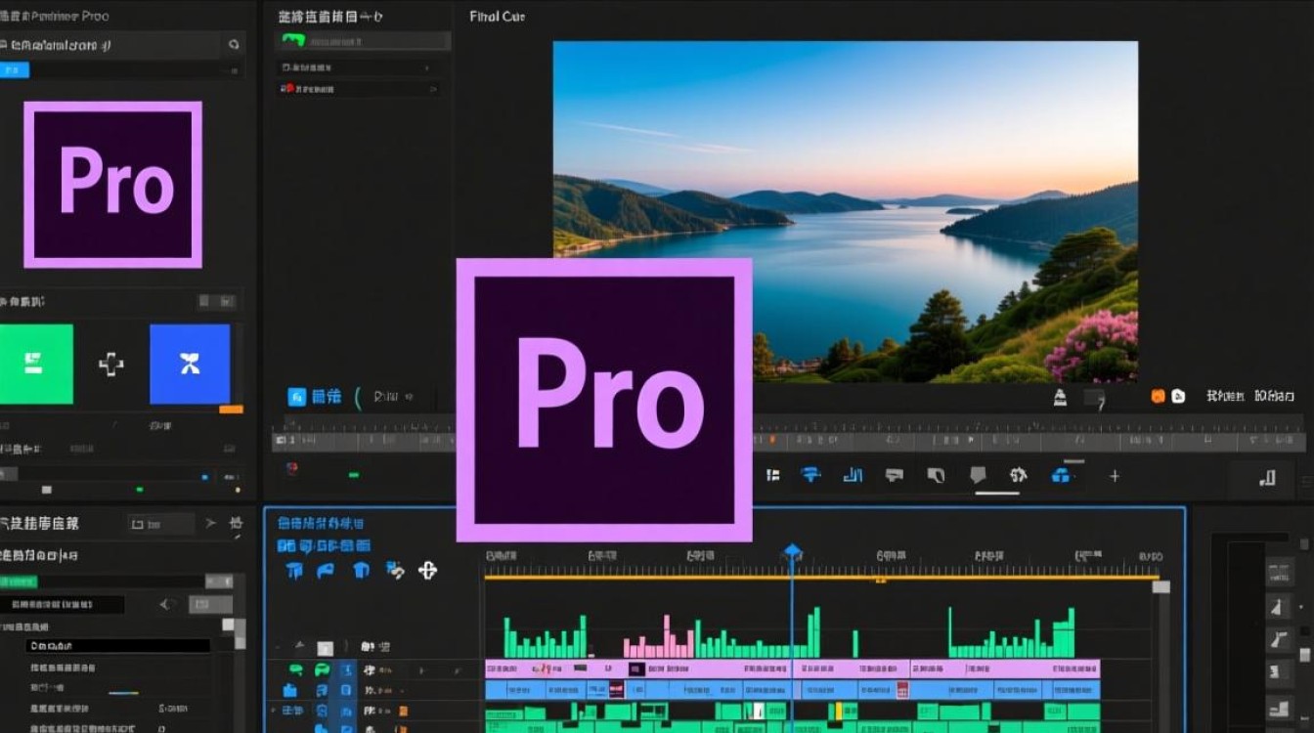Click the stamp icon below the preview image

(x=1060, y=397)
